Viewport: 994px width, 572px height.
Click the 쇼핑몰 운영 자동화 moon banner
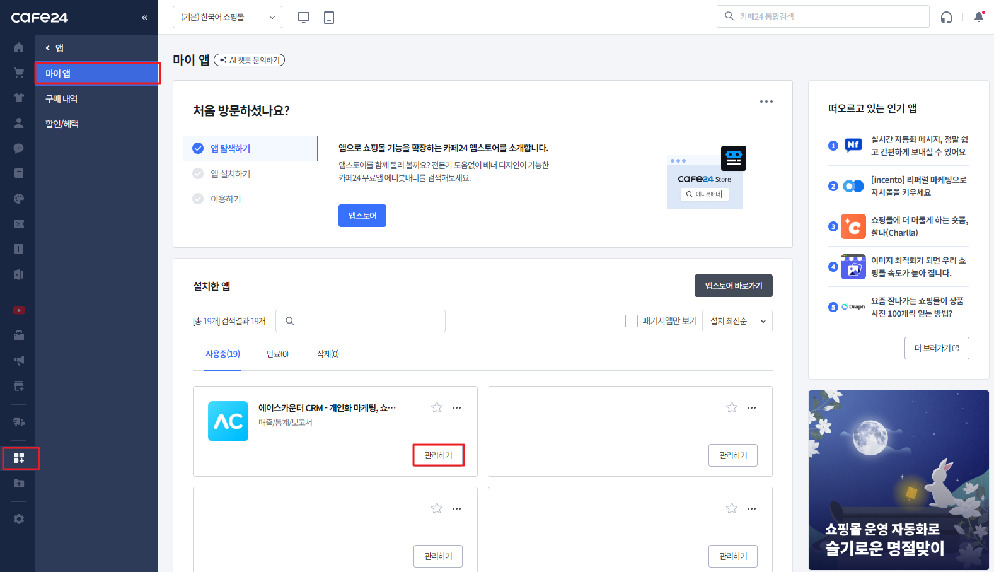(x=898, y=480)
